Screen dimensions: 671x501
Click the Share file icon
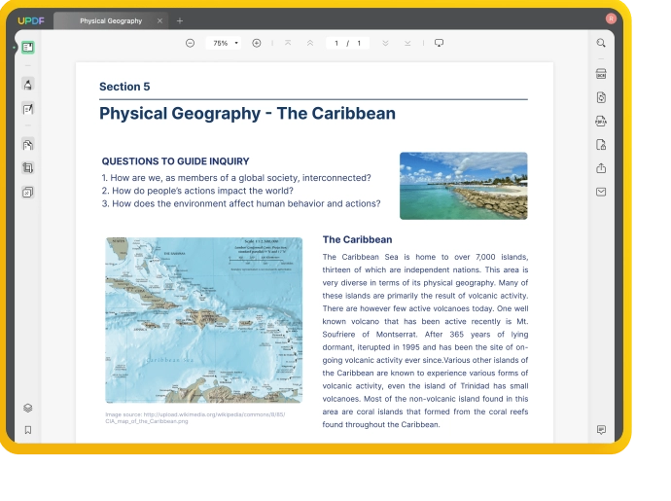601,168
